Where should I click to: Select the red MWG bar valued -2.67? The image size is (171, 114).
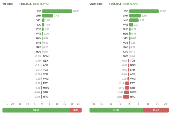coord(127,92)
